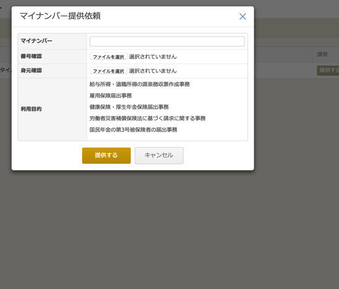Click 選択されていません beside 番号確認
The width and height of the screenshot is (339, 289).
(153, 57)
